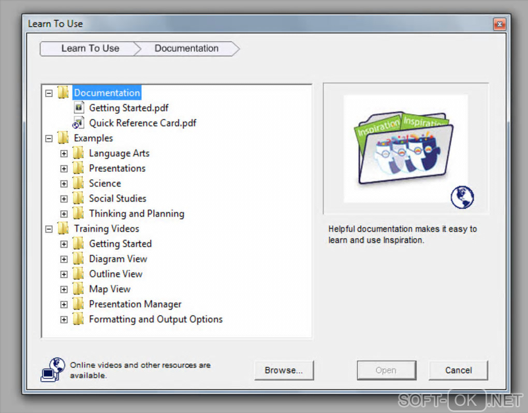528x413 pixels.
Task: Expand the Map View folder
Action: pyautogui.click(x=64, y=289)
